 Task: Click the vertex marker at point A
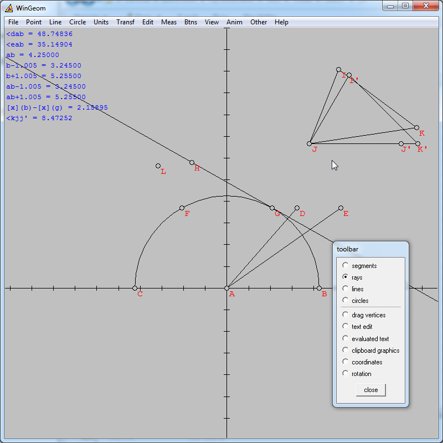[x=226, y=288]
